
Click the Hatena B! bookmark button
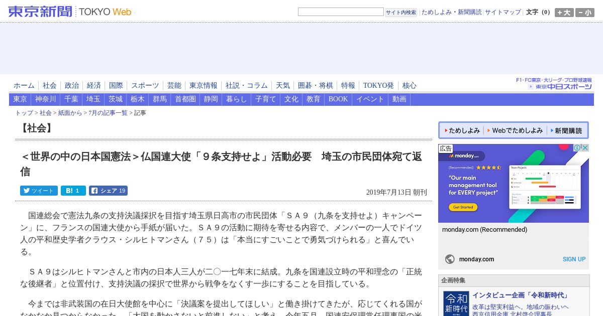point(73,191)
